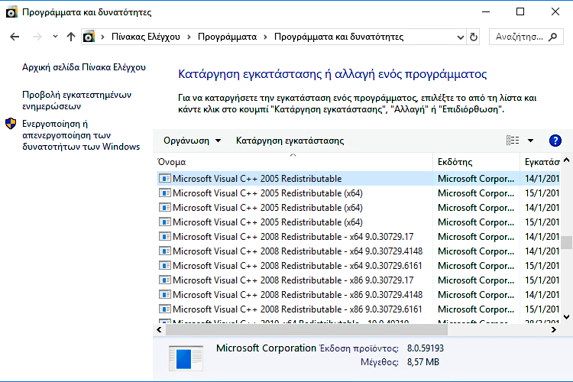
Task: Expand the chevron before Πίνακας Ελέγχου
Action: pos(102,37)
